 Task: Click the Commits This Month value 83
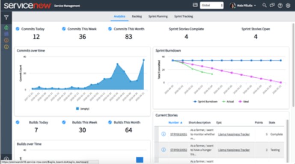pyautogui.click(x=129, y=37)
